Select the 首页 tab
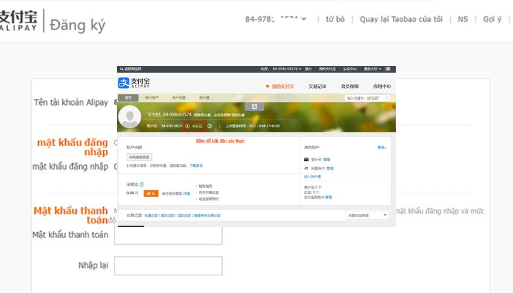Image resolution: width=513 pixels, height=293 pixels. coord(128,97)
